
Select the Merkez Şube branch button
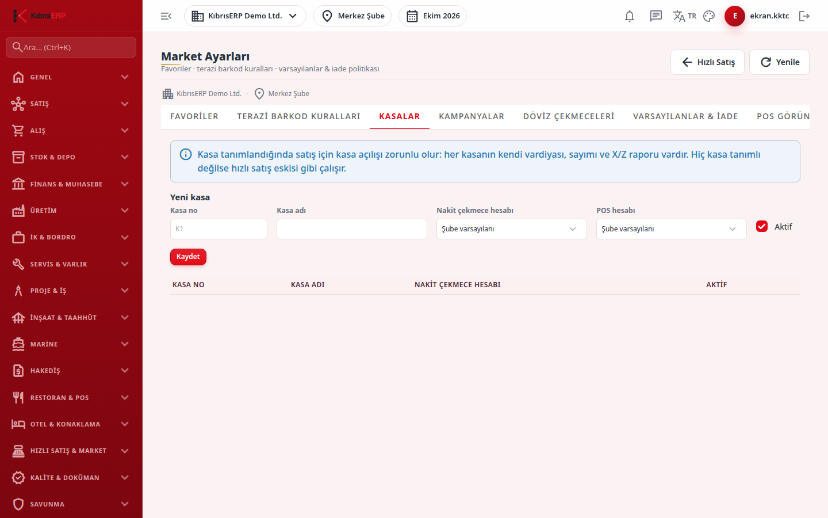pos(352,16)
